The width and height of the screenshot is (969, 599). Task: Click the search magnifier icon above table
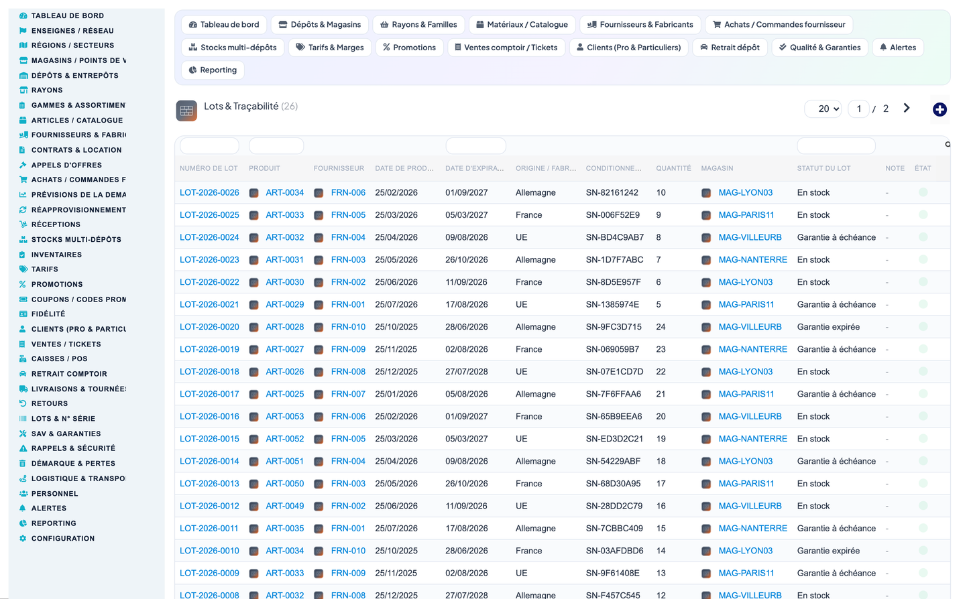click(x=948, y=145)
